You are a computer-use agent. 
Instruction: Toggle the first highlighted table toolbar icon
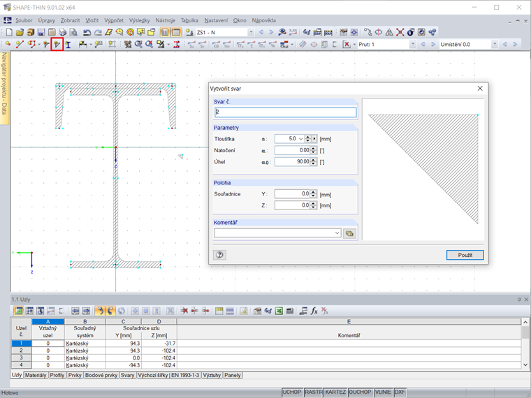(19, 311)
